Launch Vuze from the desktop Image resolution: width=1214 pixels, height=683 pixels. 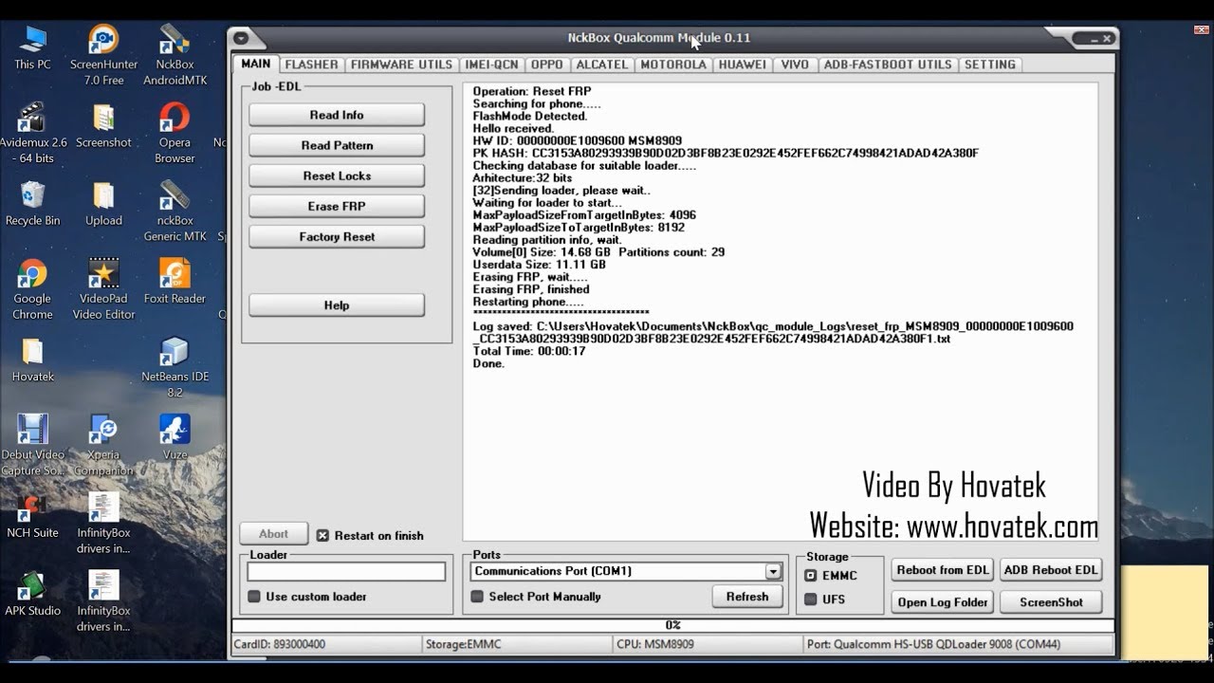pyautogui.click(x=175, y=436)
